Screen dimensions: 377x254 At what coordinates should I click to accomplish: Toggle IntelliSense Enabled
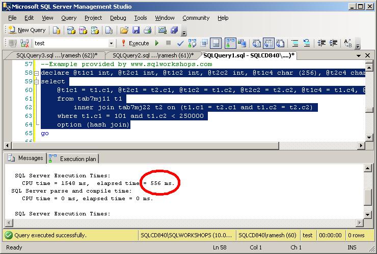[x=216, y=43]
